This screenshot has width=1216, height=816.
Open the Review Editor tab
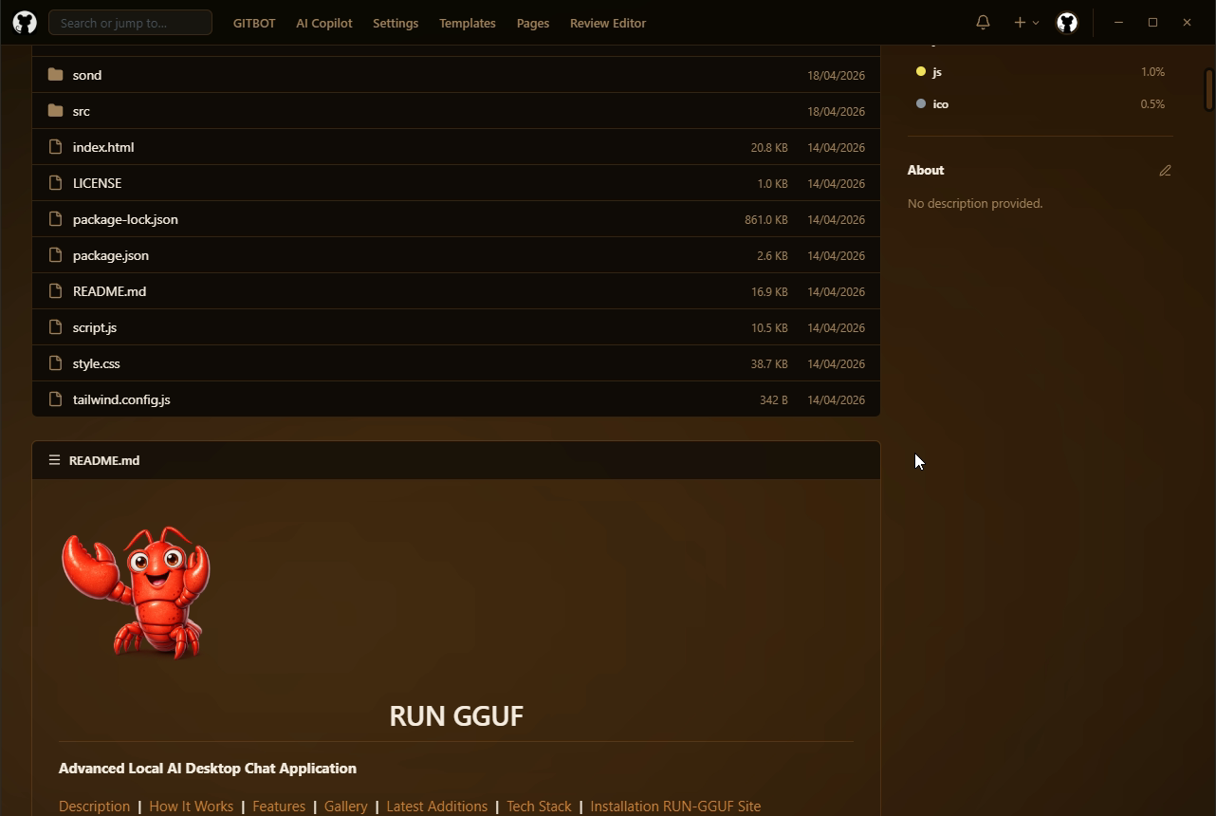coord(607,23)
